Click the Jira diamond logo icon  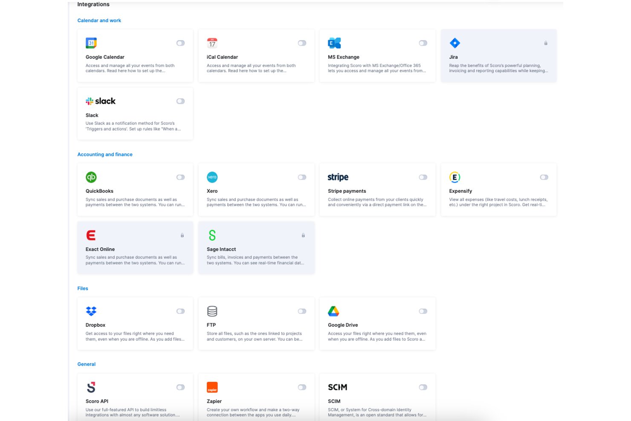pyautogui.click(x=455, y=43)
